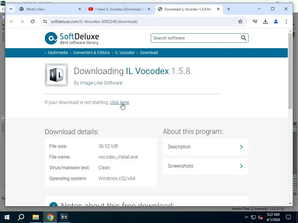Close the Download IL Vocodex tab
The height and width of the screenshot is (223, 298).
pyautogui.click(x=218, y=9)
